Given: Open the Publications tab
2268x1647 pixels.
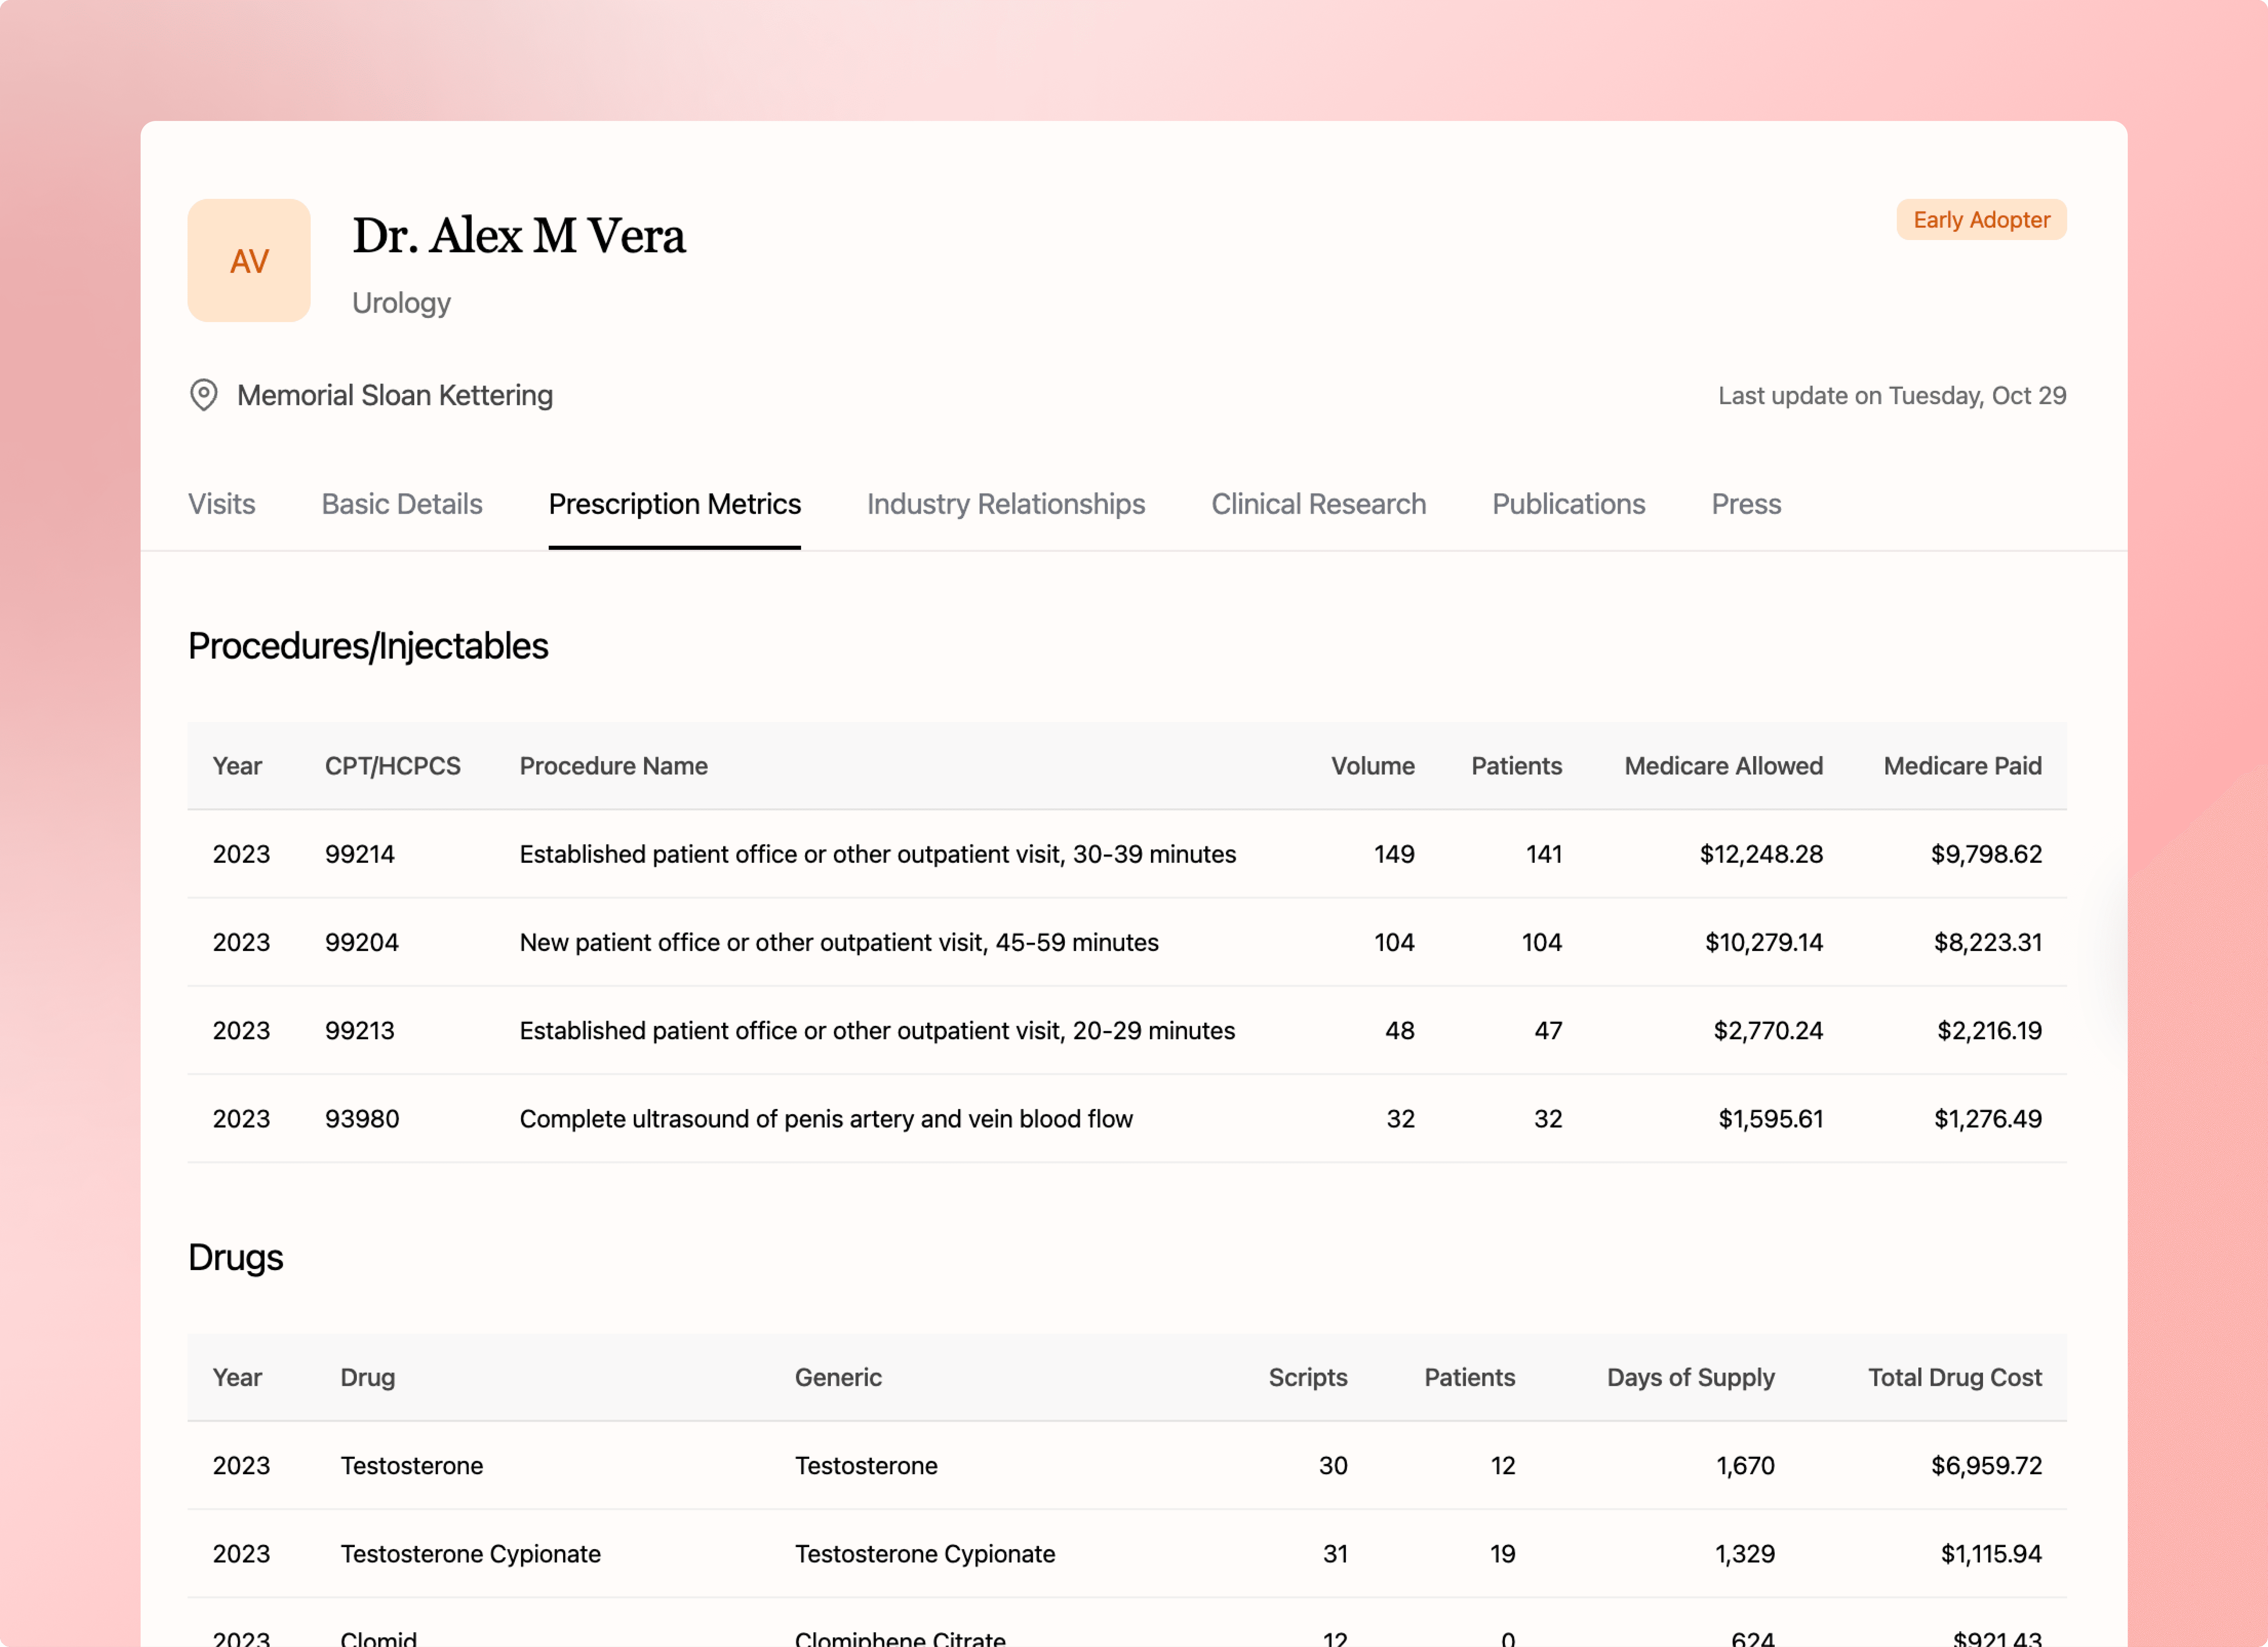Looking at the screenshot, I should click(1568, 504).
